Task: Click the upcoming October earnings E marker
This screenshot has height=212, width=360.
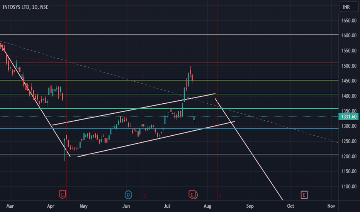Action: click(x=304, y=195)
